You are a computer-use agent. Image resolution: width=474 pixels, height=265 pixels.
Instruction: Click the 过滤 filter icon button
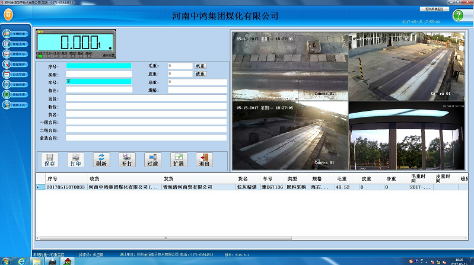(152, 159)
